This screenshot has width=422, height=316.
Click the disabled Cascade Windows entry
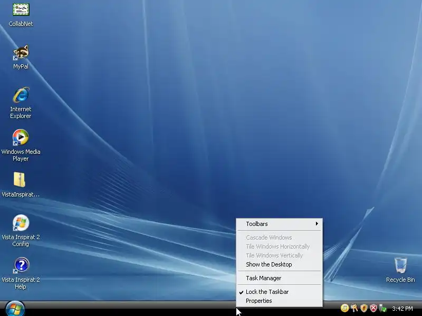pos(280,238)
